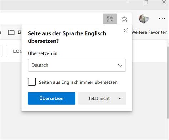Open the user profile avatar
This screenshot has height=140, width=169.
(144, 19)
